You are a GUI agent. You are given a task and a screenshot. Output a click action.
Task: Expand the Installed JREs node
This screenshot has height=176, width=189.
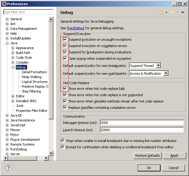(x=13, y=101)
